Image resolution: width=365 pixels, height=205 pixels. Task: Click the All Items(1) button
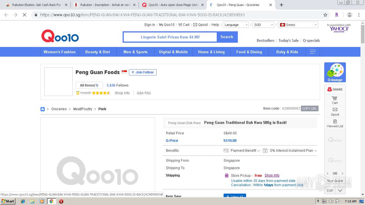pyautogui.click(x=89, y=85)
